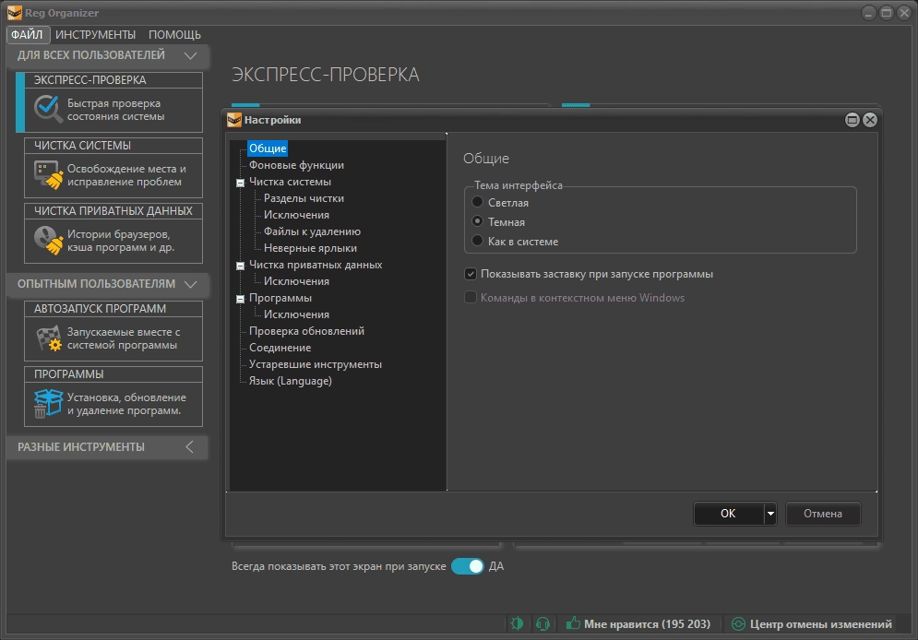
Task: Click the АВТОЗАПУСК ПРОГРАММ sidebar header
Action: pos(113,309)
